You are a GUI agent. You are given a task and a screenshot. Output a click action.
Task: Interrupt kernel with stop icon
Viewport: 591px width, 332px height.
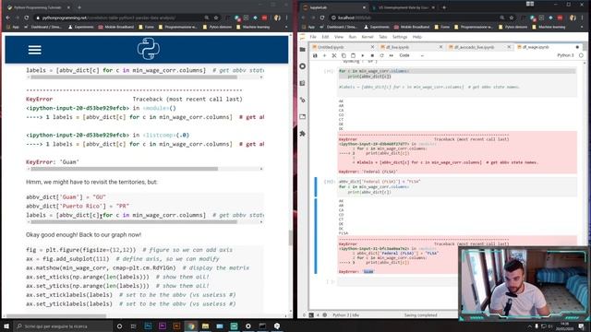(x=372, y=55)
